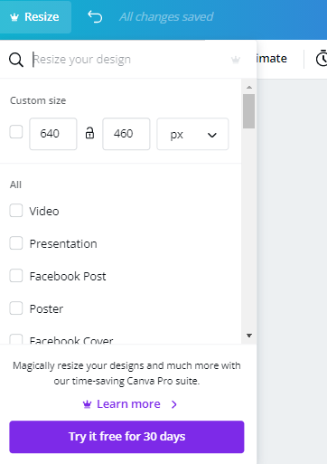Click the arrow after Learn more
Image resolution: width=327 pixels, height=464 pixels.
tap(174, 404)
